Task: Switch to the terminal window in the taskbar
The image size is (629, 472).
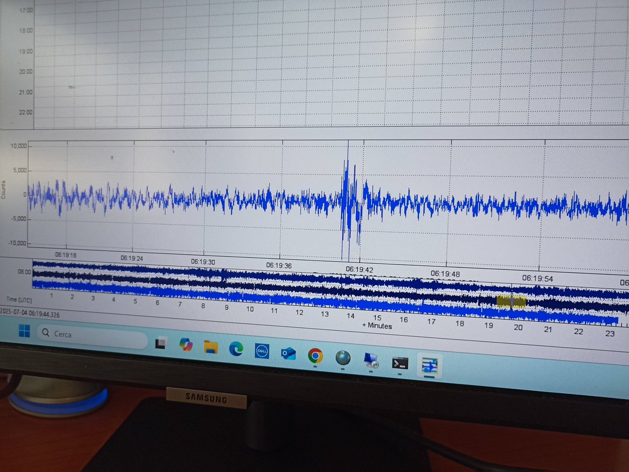Action: [x=400, y=363]
